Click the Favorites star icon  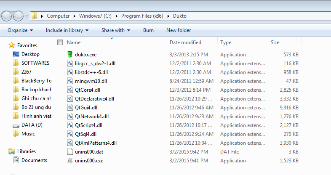click(12, 45)
